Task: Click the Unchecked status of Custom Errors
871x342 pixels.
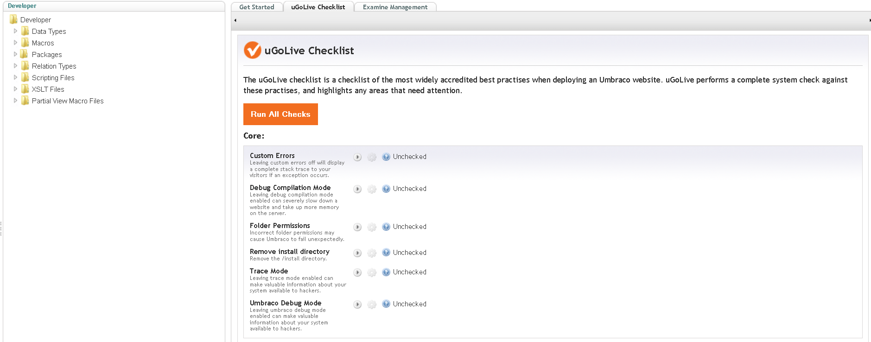Action: point(410,157)
